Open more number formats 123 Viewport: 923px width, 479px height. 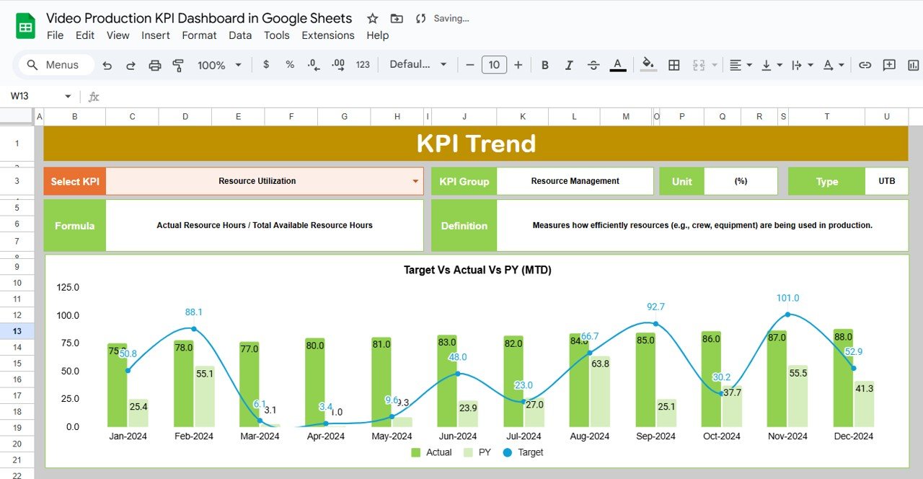click(x=363, y=65)
